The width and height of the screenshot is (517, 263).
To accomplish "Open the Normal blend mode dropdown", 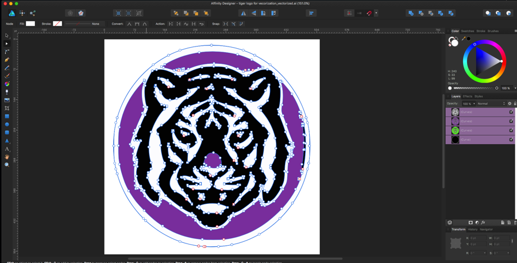I will [x=491, y=103].
